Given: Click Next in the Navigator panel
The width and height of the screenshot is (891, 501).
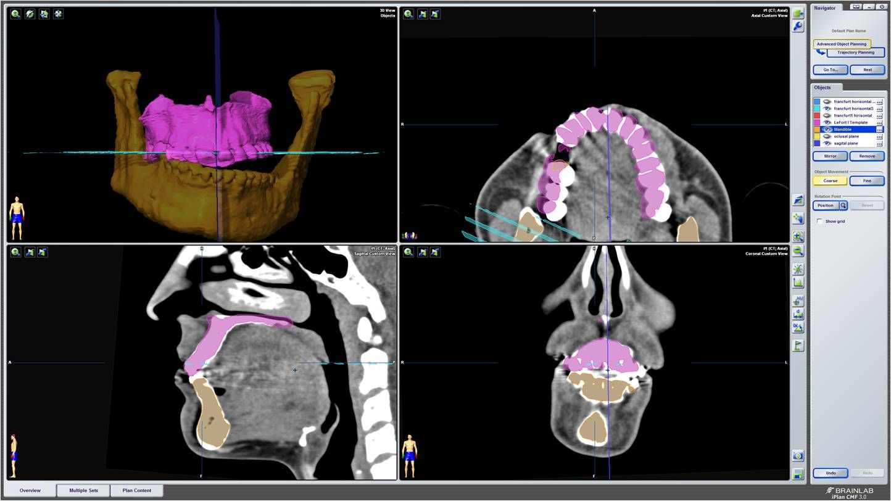Looking at the screenshot, I should pos(867,70).
